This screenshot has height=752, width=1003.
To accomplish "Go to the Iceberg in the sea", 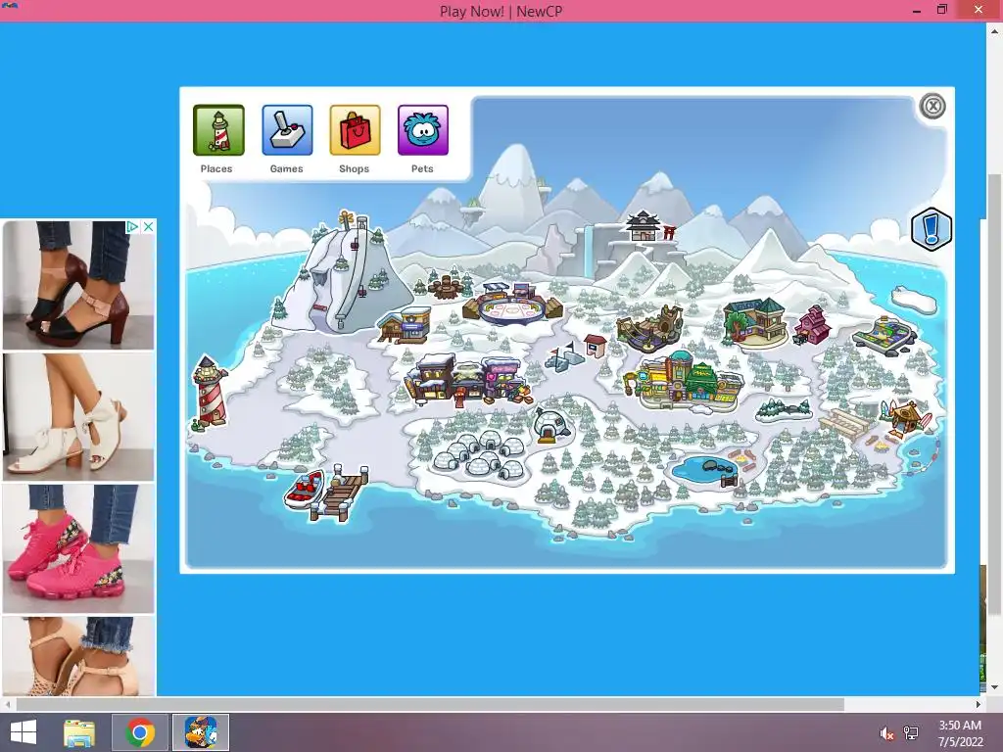I will (x=914, y=300).
